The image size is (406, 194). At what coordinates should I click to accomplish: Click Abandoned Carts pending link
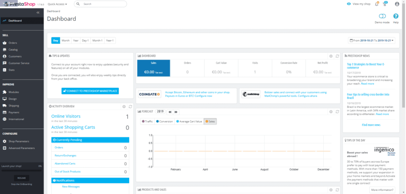65,164
